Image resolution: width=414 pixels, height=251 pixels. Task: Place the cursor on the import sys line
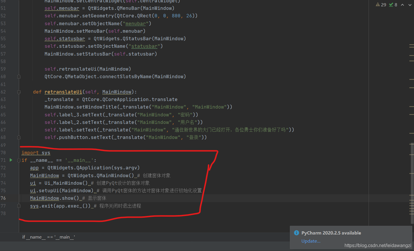tap(36, 152)
